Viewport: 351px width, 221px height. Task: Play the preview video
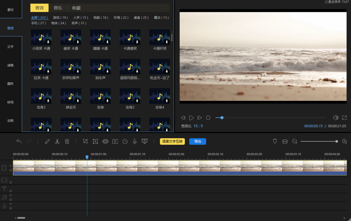click(191, 118)
